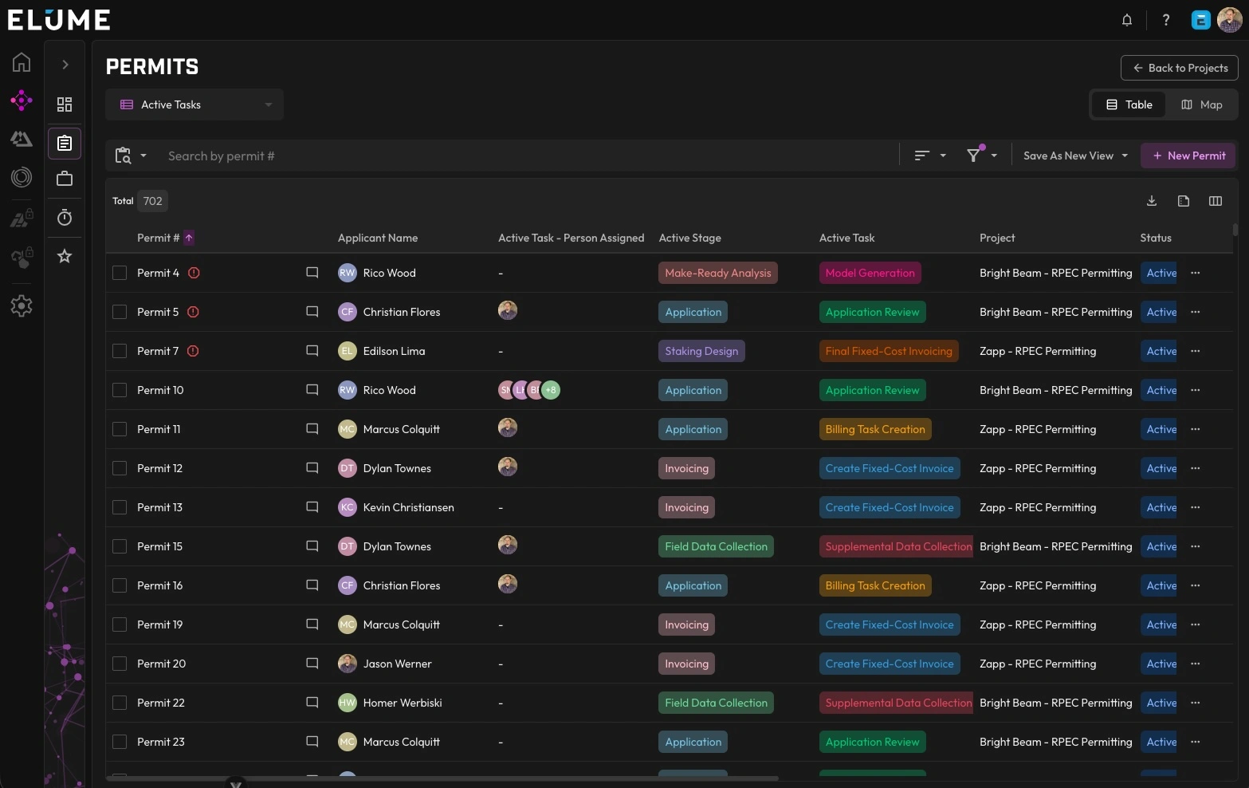
Task: Select the Table view tab
Action: (1129, 104)
